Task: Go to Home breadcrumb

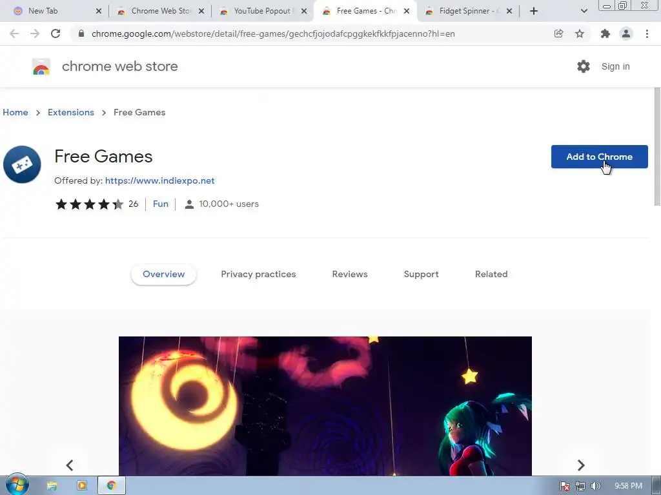Action: click(15, 112)
